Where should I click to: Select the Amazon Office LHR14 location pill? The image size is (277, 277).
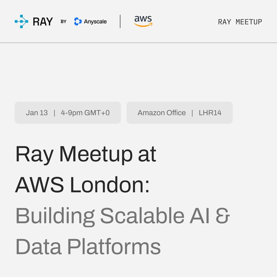pyautogui.click(x=180, y=113)
